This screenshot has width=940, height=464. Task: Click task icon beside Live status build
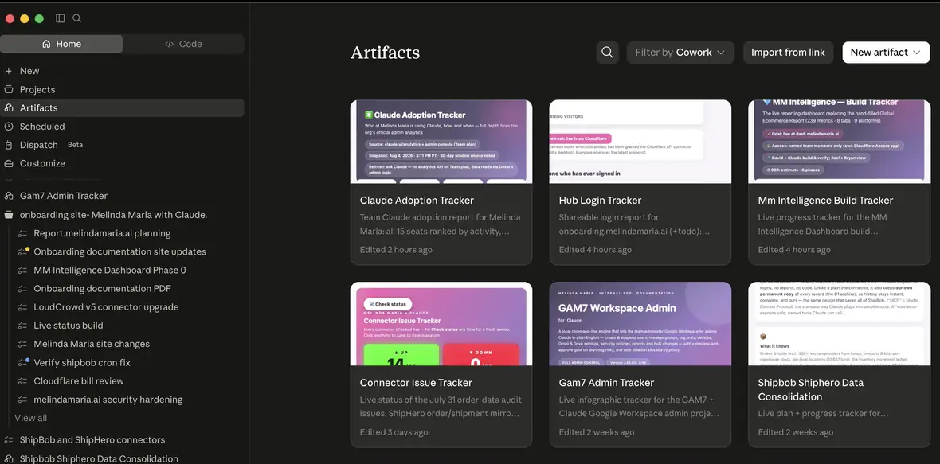click(23, 326)
